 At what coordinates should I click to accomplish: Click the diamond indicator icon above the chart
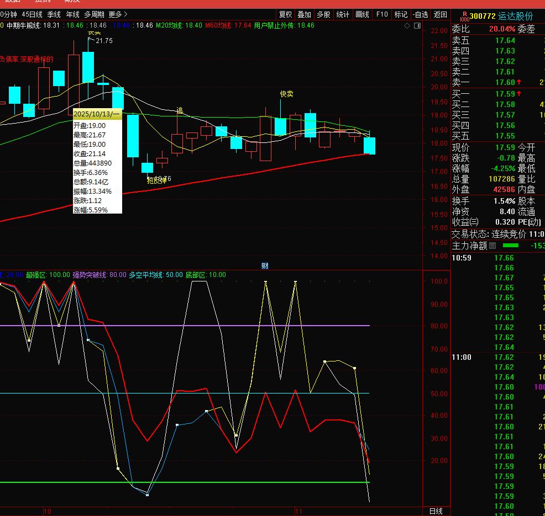tap(407, 26)
